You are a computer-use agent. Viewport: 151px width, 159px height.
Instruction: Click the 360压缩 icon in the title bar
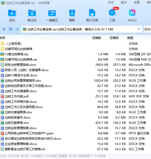(3, 3)
